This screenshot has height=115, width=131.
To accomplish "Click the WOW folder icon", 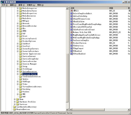I will 21,97.
